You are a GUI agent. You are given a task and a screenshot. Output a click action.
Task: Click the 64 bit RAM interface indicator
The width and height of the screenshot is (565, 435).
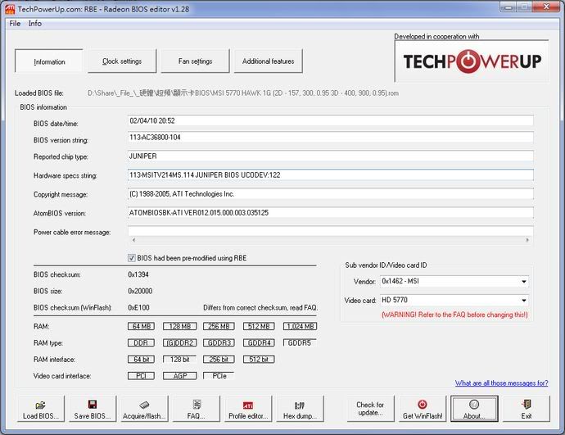[x=141, y=360]
